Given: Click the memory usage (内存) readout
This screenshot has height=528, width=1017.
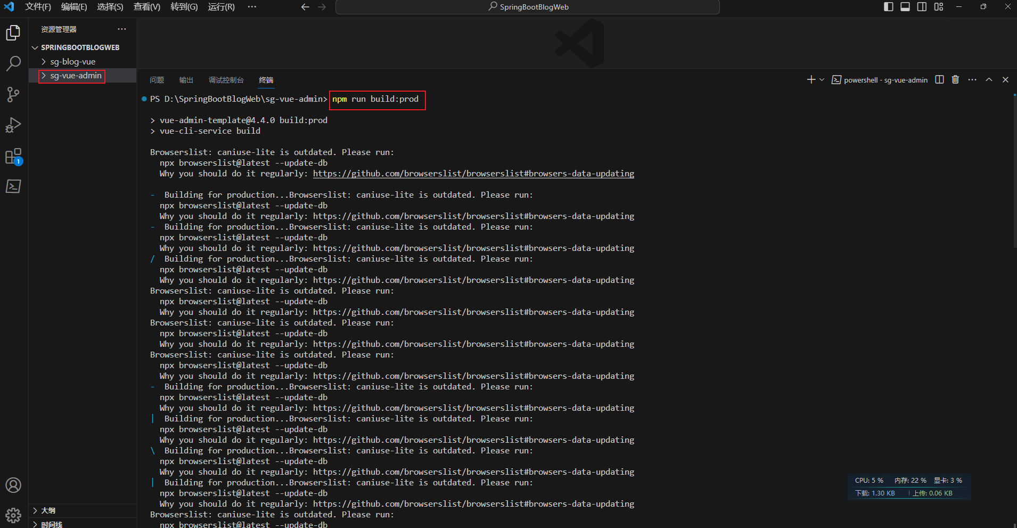Looking at the screenshot, I should point(911,481).
